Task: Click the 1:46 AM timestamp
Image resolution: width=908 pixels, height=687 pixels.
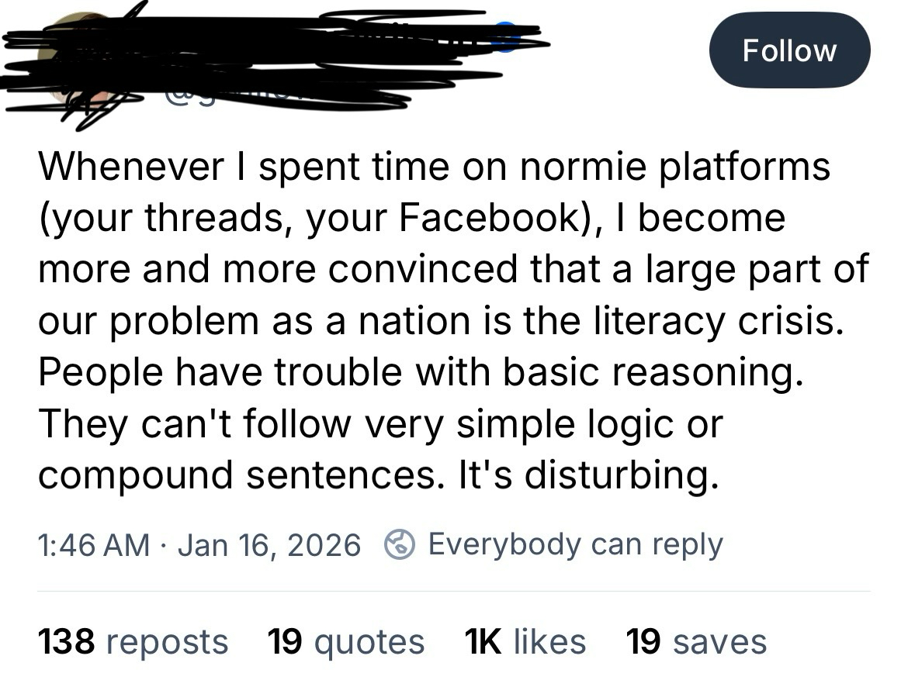Action: [x=93, y=544]
